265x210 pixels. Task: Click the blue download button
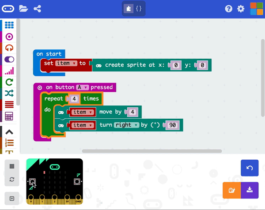(250, 190)
